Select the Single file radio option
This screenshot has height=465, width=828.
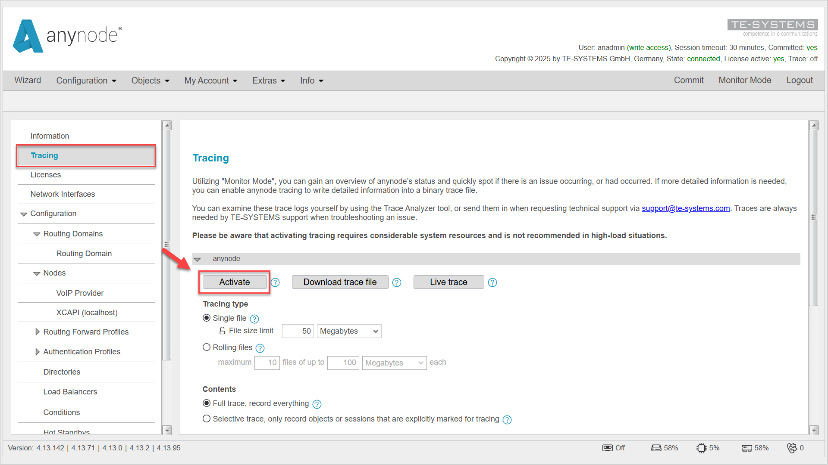(207, 318)
